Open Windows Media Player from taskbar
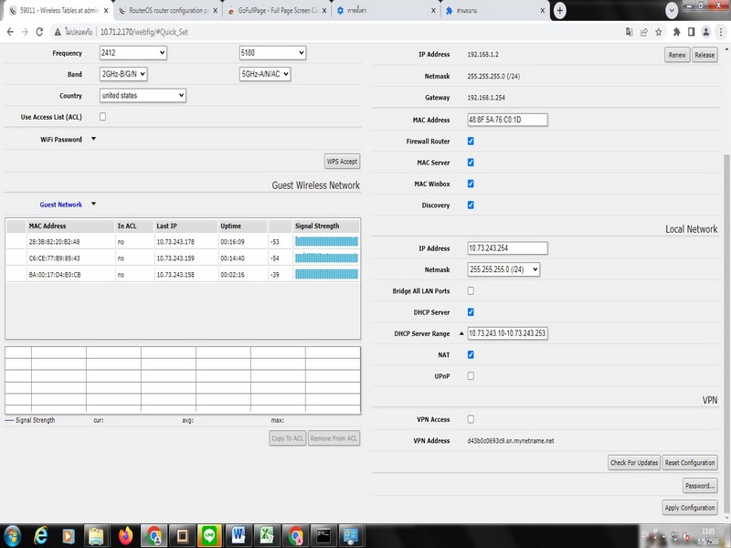The image size is (731, 548). (x=68, y=536)
